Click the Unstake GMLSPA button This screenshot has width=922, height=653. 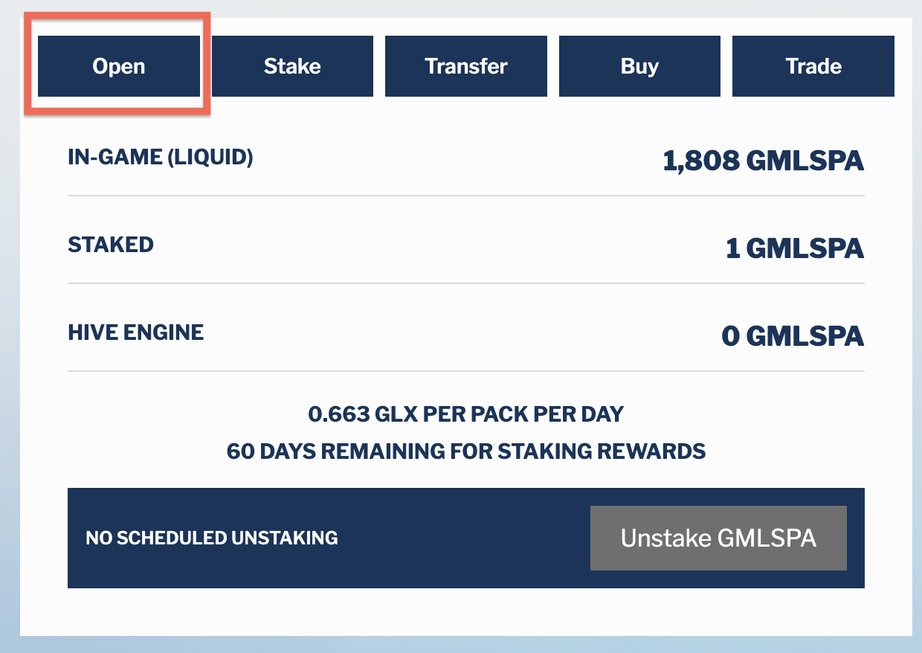click(x=718, y=538)
